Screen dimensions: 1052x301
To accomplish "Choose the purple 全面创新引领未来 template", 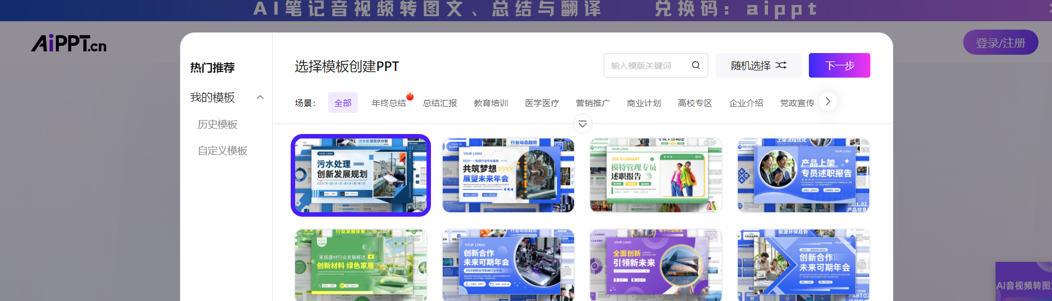I will point(656,265).
